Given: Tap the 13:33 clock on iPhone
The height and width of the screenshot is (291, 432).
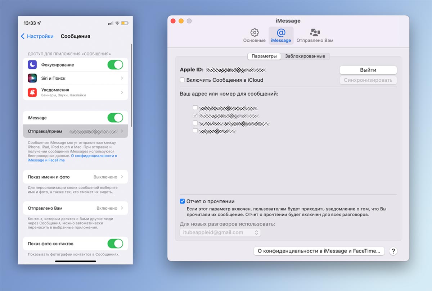Looking at the screenshot, I should point(30,23).
